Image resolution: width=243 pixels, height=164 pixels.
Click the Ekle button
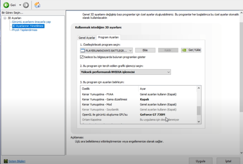(x=145, y=50)
